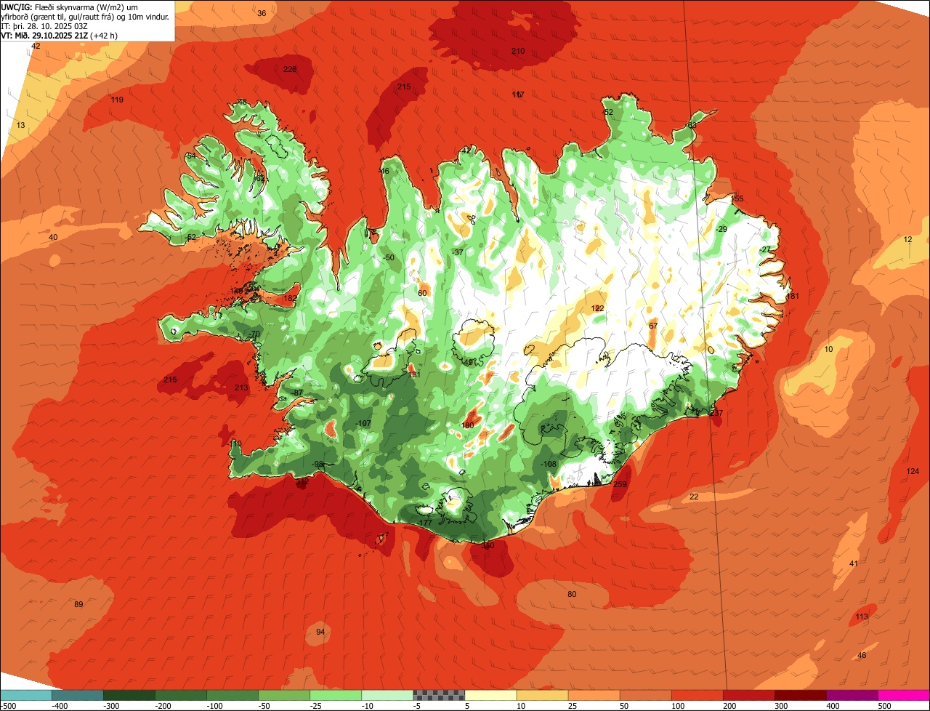Click the map value 94

(x=320, y=632)
